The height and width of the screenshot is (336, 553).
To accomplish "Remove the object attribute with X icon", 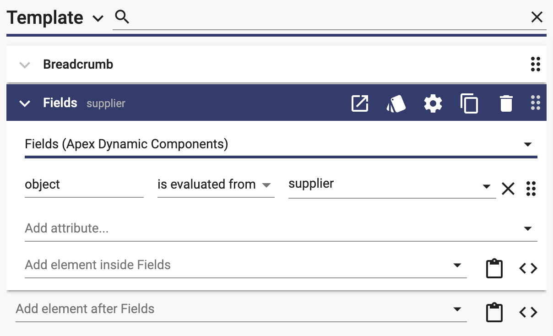I will coord(508,188).
